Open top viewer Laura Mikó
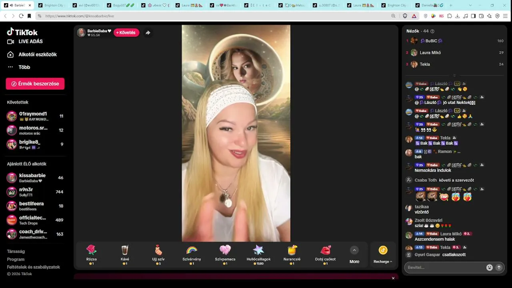This screenshot has height=288, width=512. click(455, 52)
